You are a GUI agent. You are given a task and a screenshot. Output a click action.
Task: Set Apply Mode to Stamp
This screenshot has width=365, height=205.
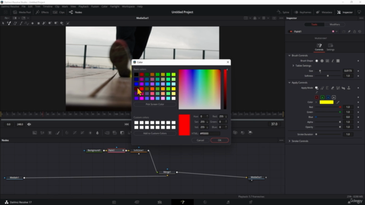tap(348, 88)
